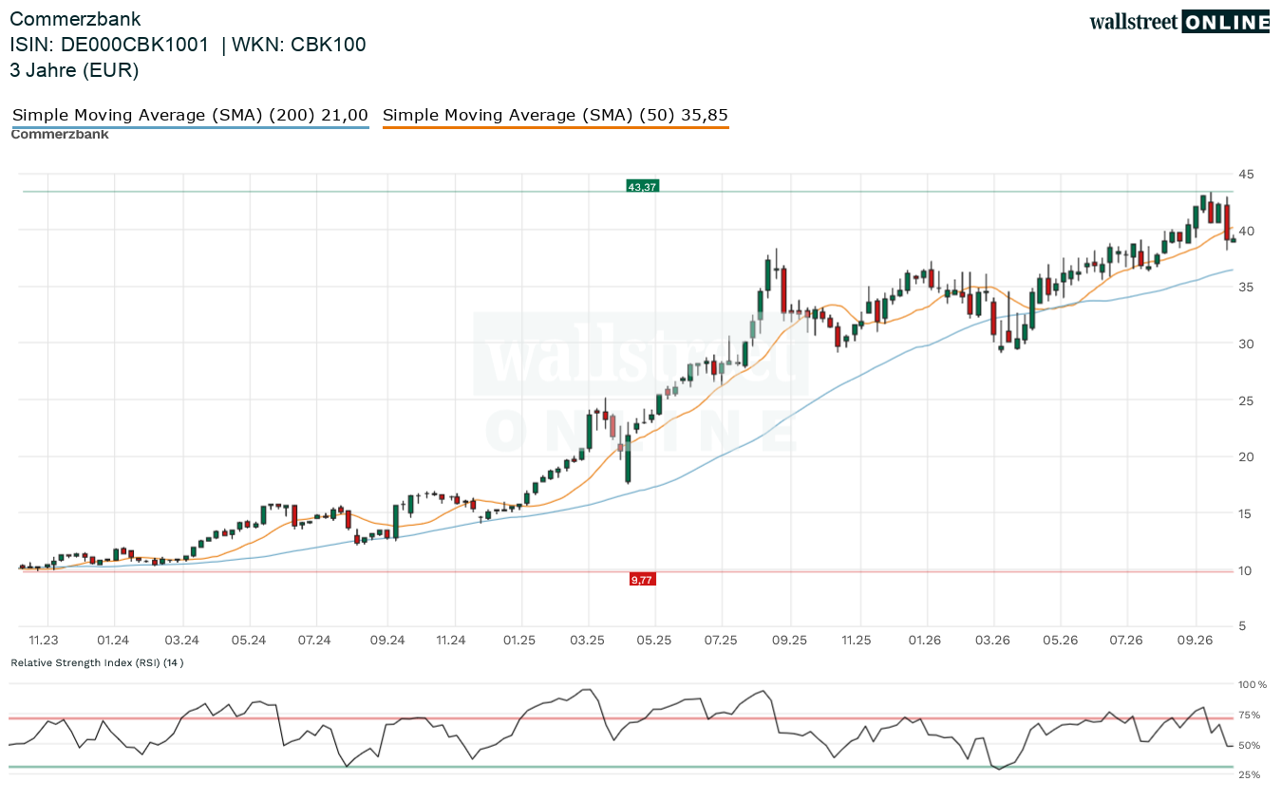Click the orange SMA 50 color line in legend
Screen dimensions: 1281x800
tap(556, 127)
